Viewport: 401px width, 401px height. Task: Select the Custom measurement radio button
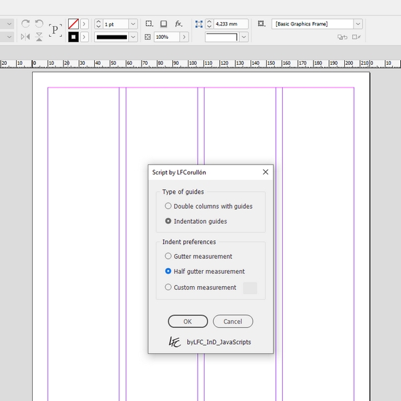click(168, 287)
